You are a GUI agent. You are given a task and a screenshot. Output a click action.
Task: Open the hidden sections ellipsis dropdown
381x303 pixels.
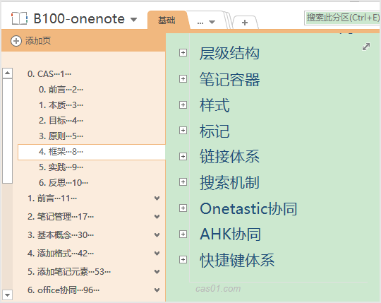[x=206, y=23]
